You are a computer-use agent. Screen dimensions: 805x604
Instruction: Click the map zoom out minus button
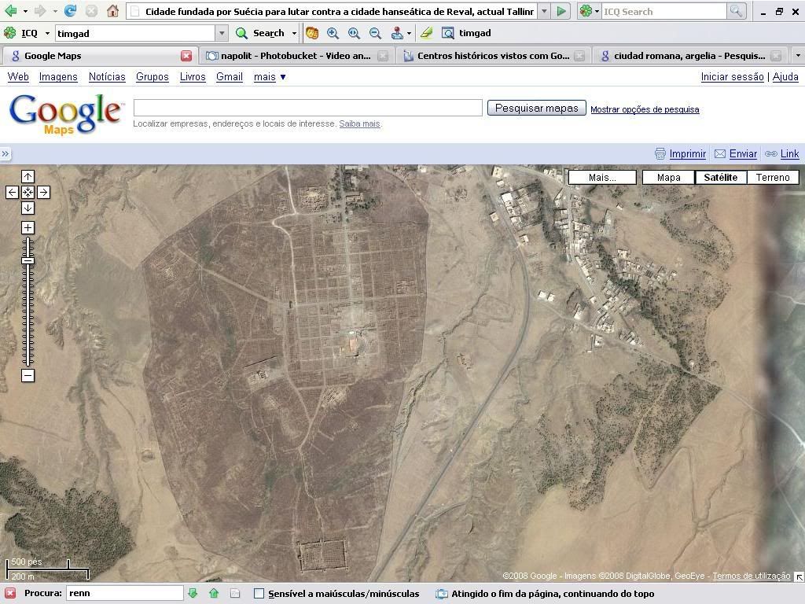coord(28,376)
